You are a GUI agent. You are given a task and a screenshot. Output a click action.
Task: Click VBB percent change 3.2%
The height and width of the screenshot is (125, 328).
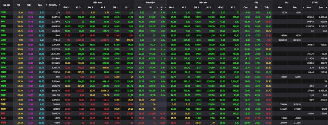[163, 13]
